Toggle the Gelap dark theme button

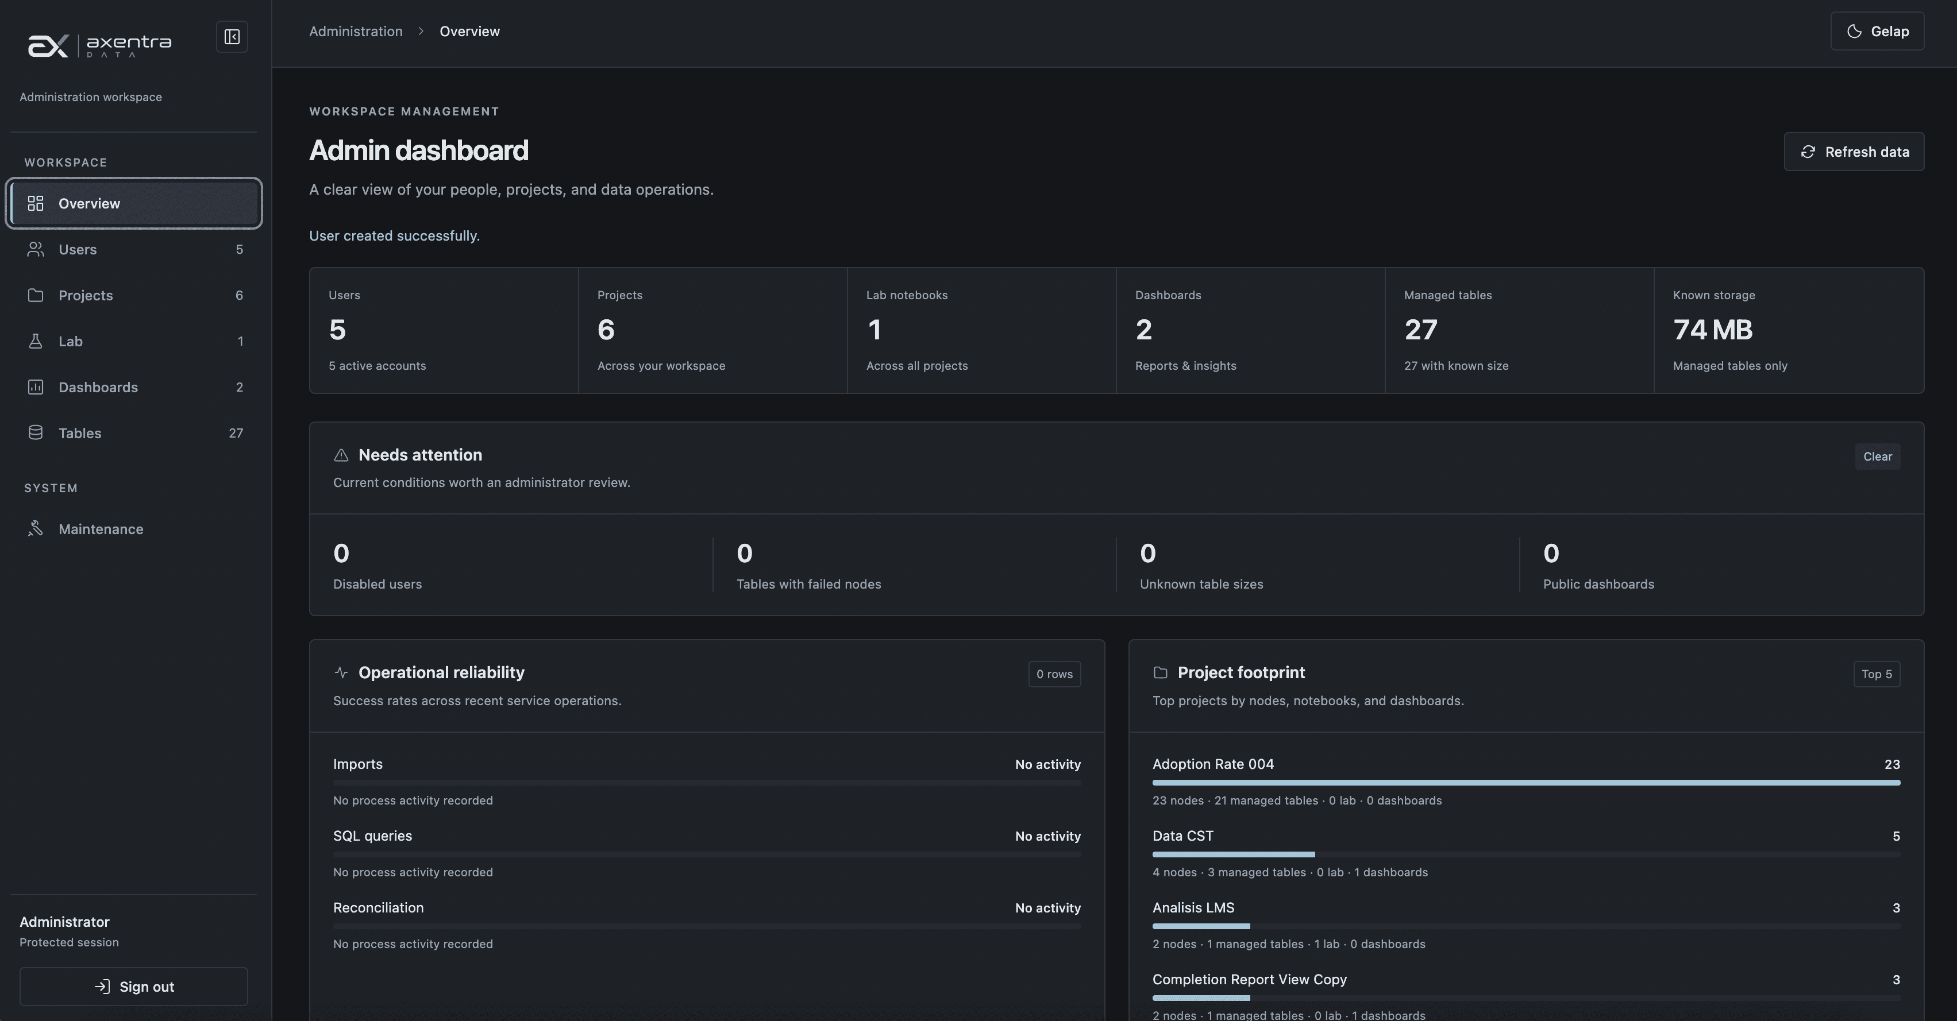pyautogui.click(x=1877, y=31)
